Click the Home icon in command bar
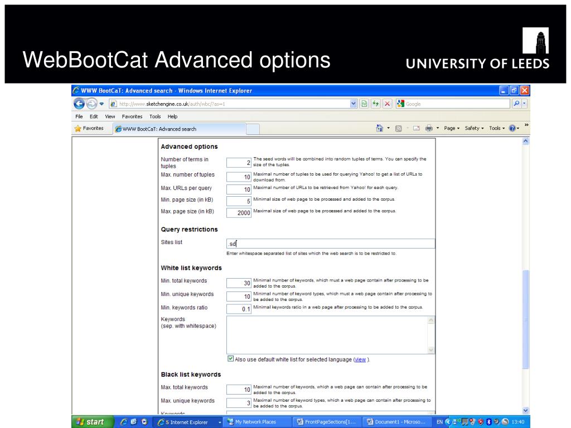Screen dimensions: 571x428 click(379, 128)
